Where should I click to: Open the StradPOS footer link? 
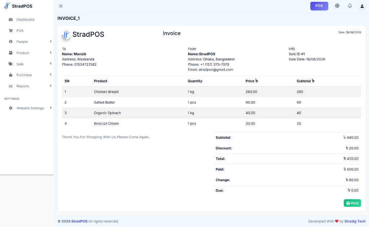coord(79,221)
